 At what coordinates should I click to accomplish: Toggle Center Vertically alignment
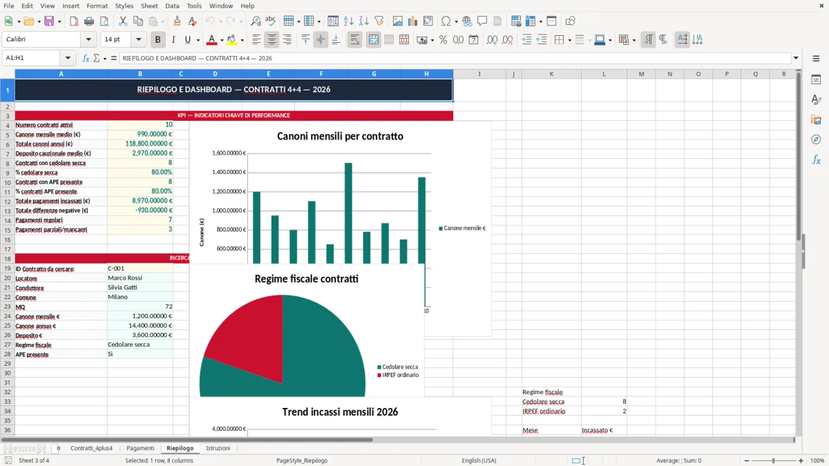(321, 40)
